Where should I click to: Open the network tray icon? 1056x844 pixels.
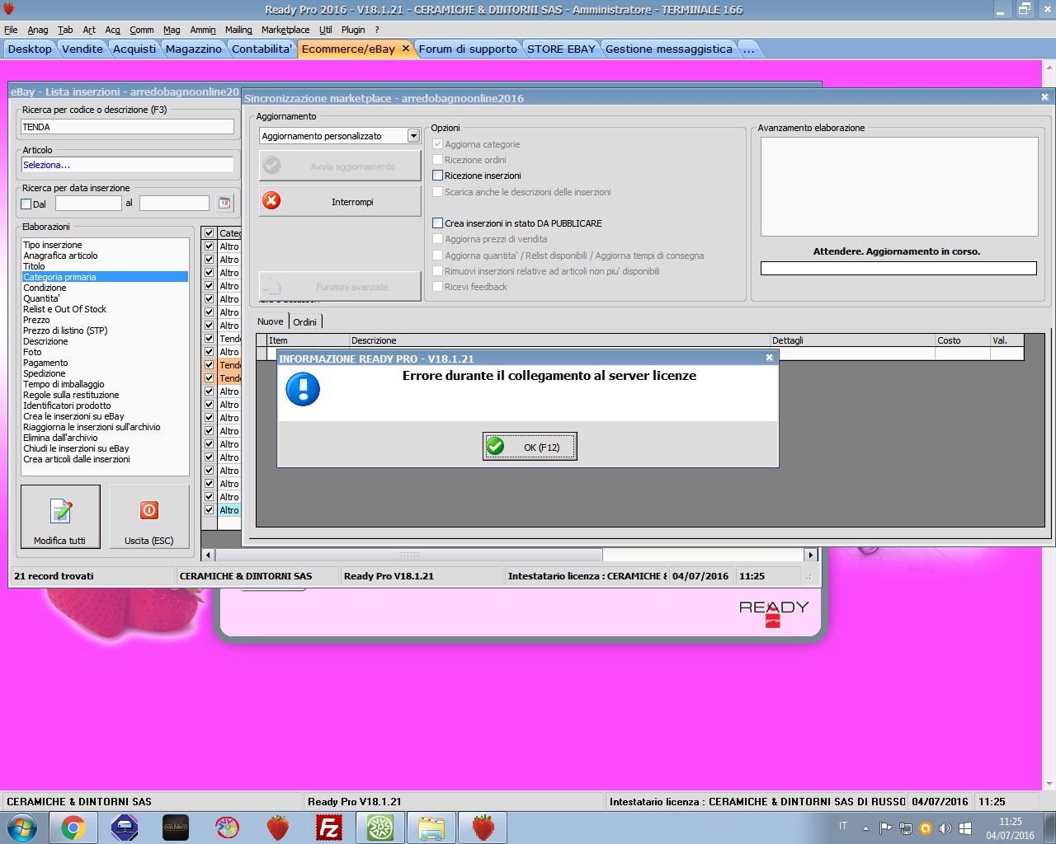point(906,828)
